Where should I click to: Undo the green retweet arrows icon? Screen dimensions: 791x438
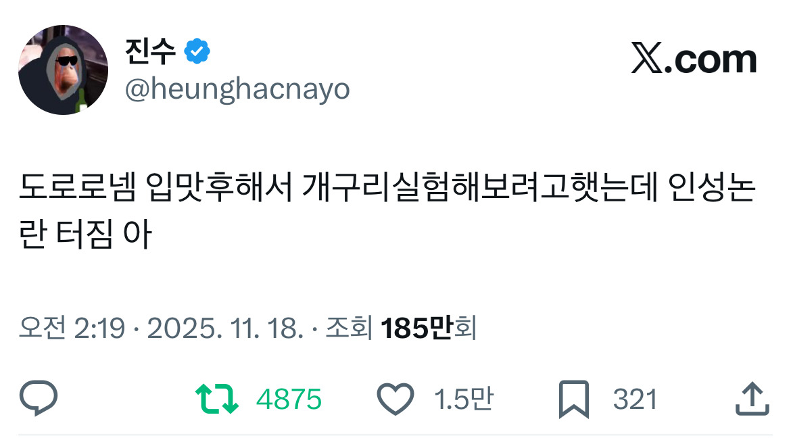217,399
